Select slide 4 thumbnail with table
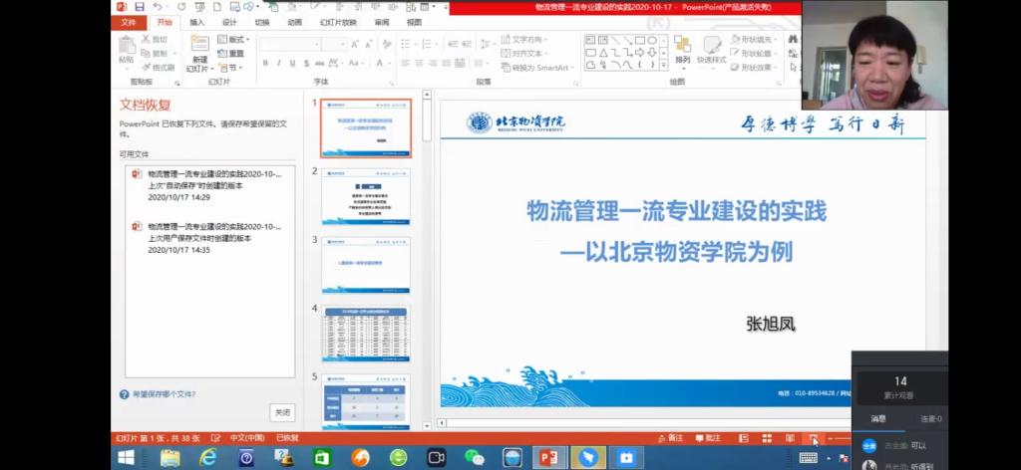This screenshot has width=1021, height=470. (x=365, y=334)
